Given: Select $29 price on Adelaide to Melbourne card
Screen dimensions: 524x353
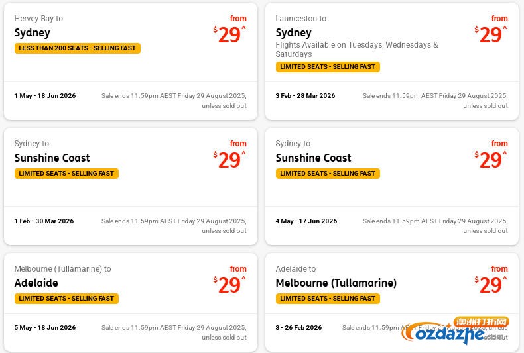Looking at the screenshot, I should click(490, 285).
